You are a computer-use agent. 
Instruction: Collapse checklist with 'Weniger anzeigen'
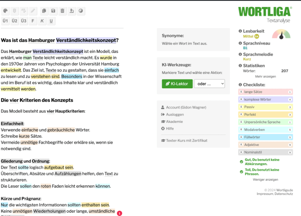[x=265, y=180]
